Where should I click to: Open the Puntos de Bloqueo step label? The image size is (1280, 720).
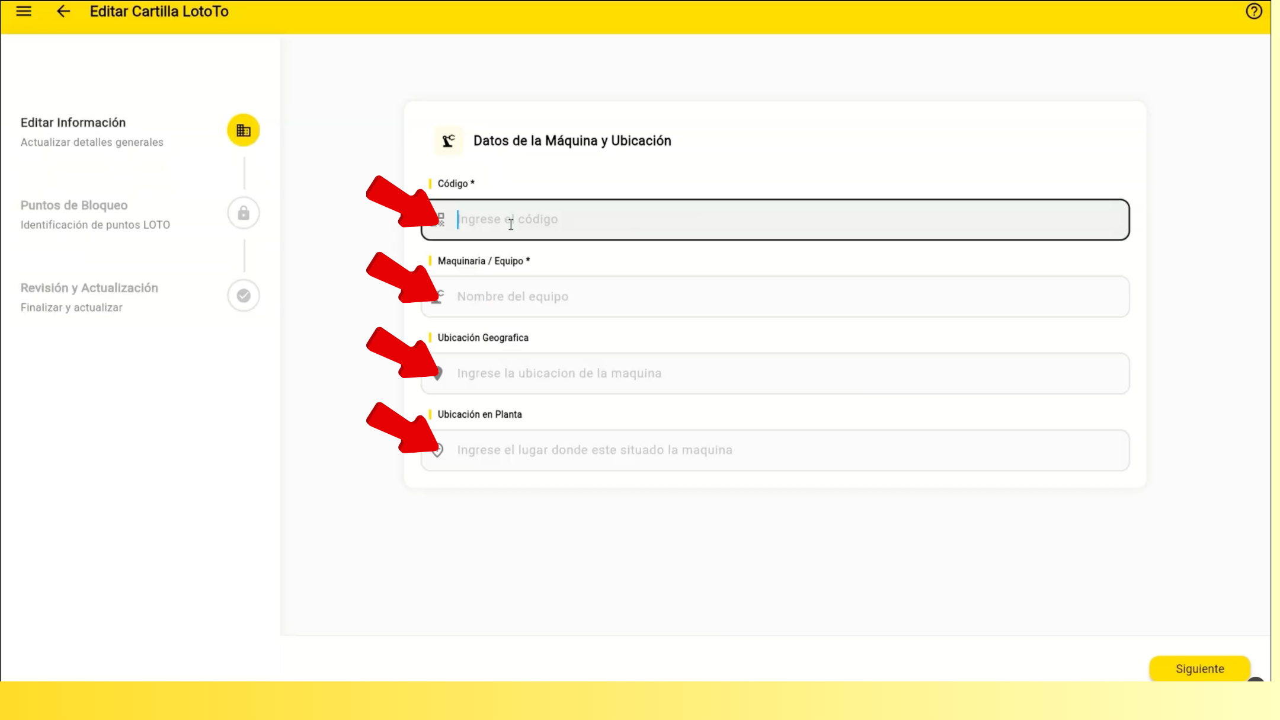point(74,205)
